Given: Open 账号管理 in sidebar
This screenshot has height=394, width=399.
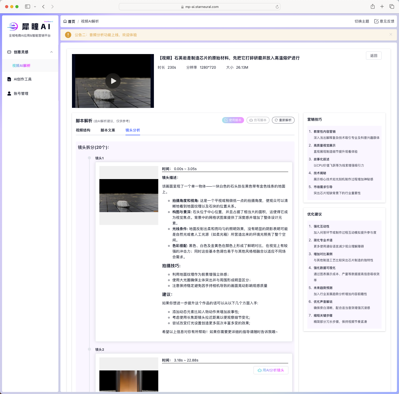Looking at the screenshot, I should (21, 94).
